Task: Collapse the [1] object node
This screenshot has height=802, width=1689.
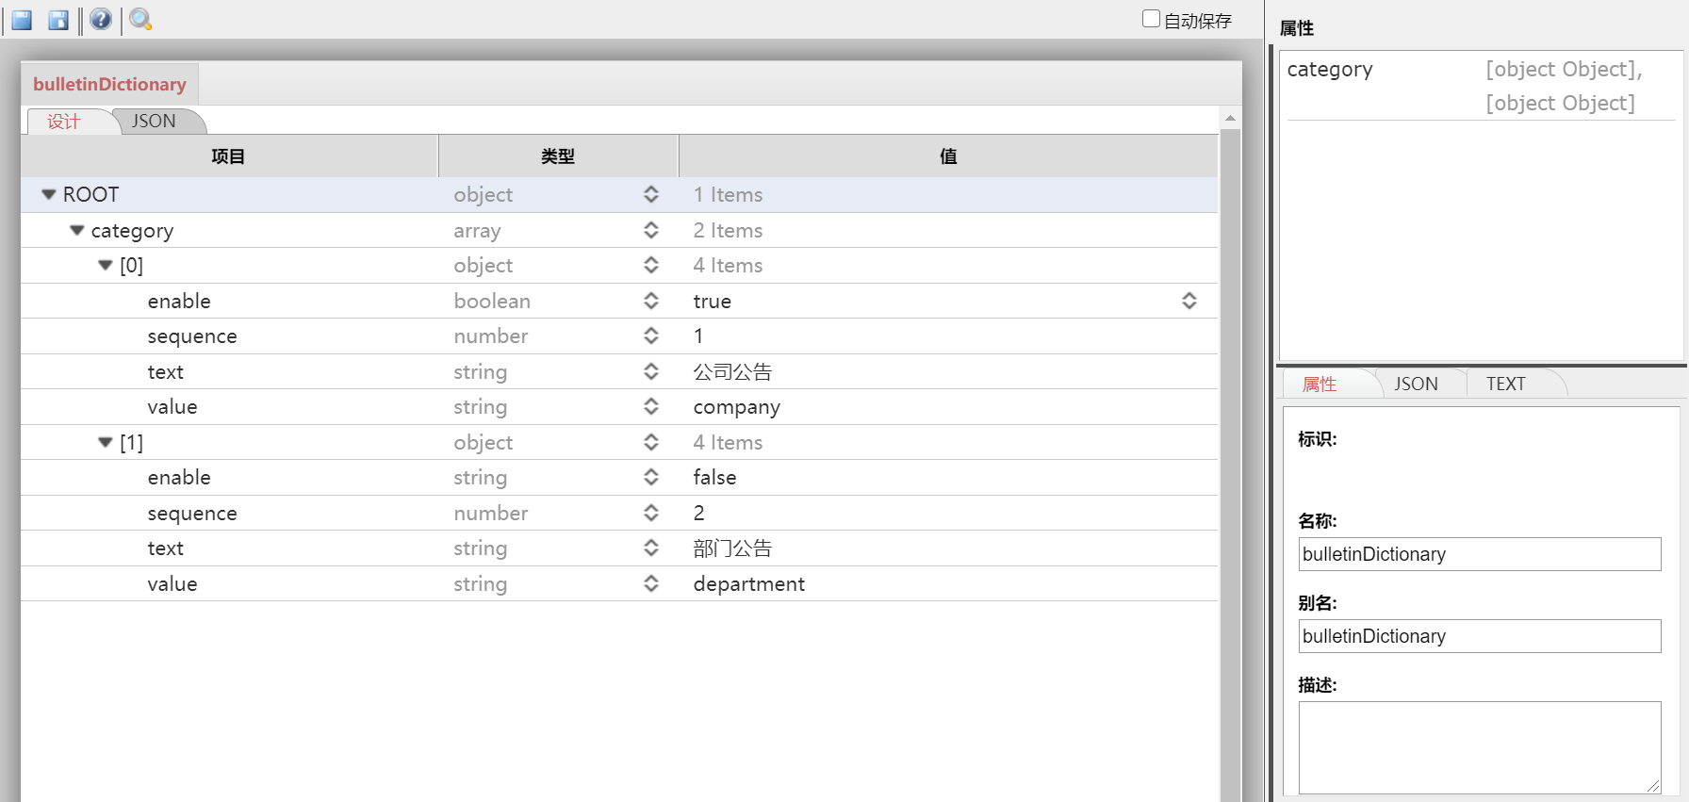Action: pyautogui.click(x=106, y=442)
